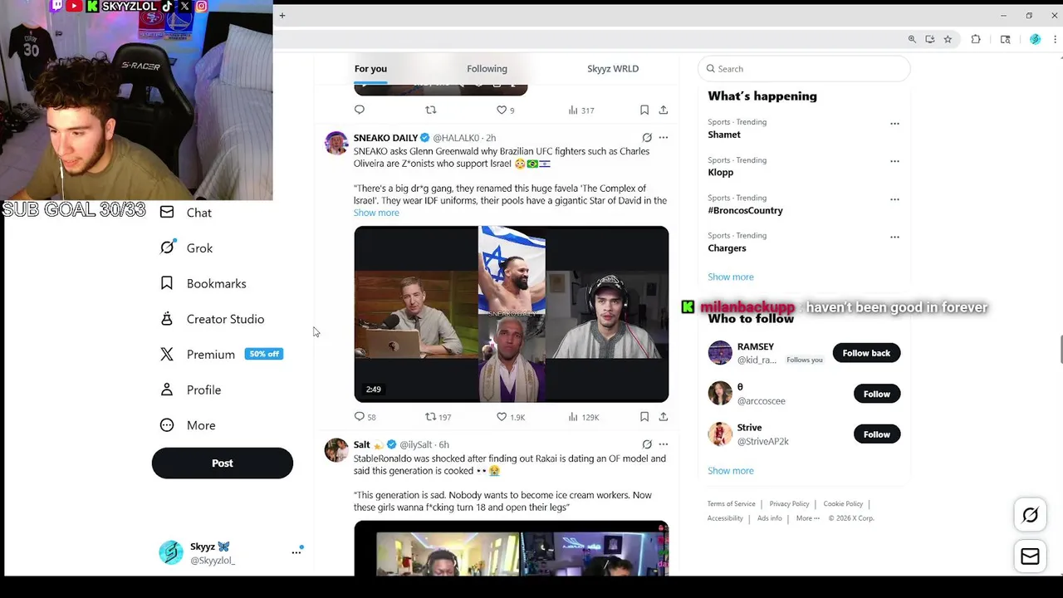Open the Profile person icon

click(167, 390)
